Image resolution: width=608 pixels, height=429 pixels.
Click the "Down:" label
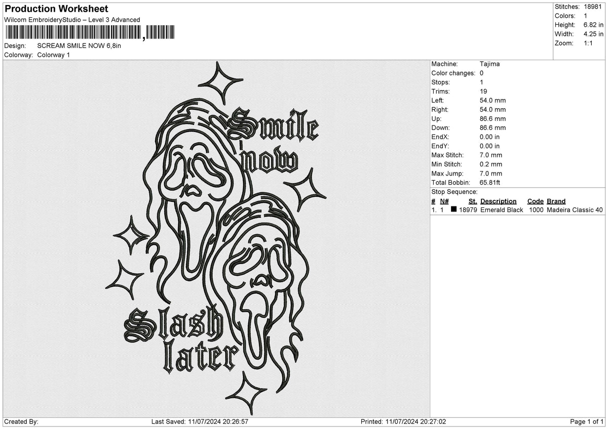click(x=440, y=127)
